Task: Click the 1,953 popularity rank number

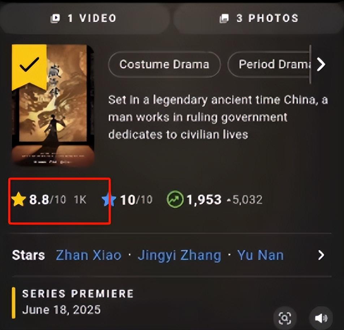Action: pos(204,200)
